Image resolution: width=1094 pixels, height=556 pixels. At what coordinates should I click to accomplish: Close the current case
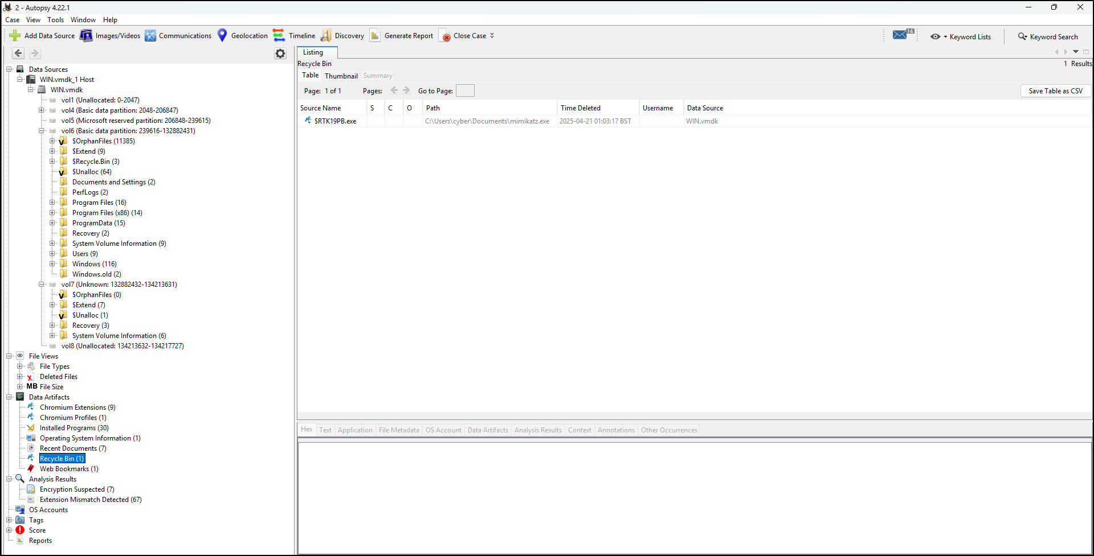click(463, 36)
